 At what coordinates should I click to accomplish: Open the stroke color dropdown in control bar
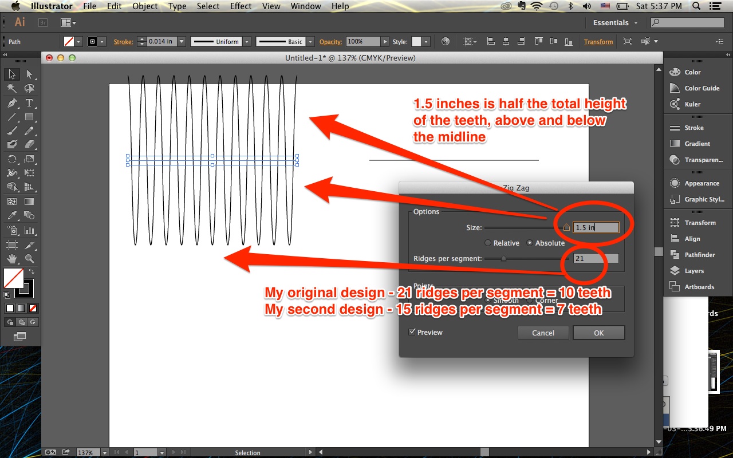coord(103,41)
